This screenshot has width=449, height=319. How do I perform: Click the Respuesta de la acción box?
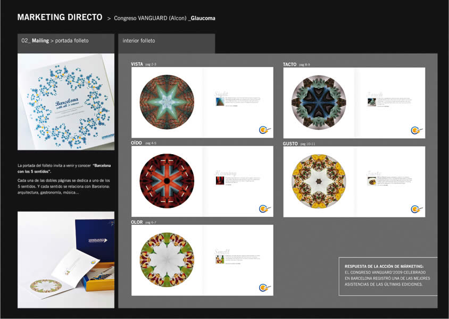tap(388, 276)
